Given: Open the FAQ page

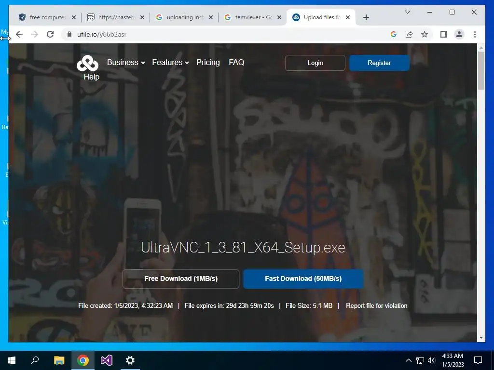Looking at the screenshot, I should (236, 62).
